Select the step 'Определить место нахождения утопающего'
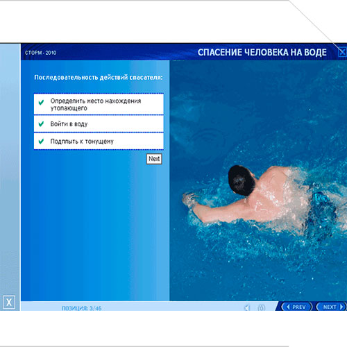Screen dimensions: 347x347 coord(99,104)
